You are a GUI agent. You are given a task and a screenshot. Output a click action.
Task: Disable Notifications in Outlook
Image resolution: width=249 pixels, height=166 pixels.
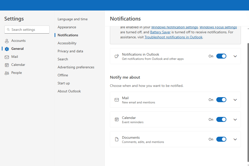coord(221,56)
